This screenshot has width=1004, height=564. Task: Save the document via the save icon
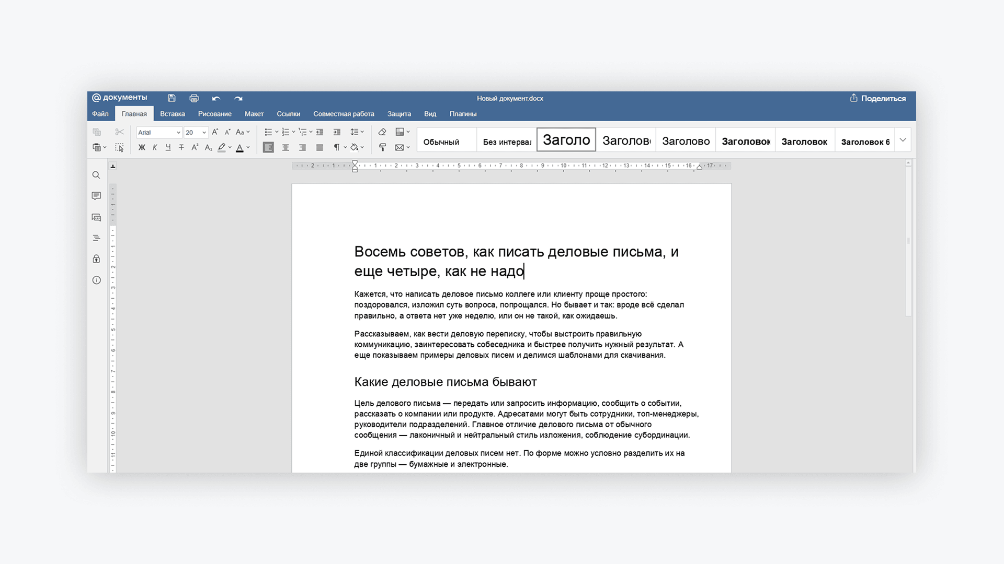point(172,98)
